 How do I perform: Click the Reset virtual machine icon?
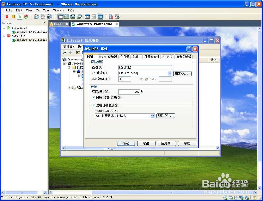(26, 16)
